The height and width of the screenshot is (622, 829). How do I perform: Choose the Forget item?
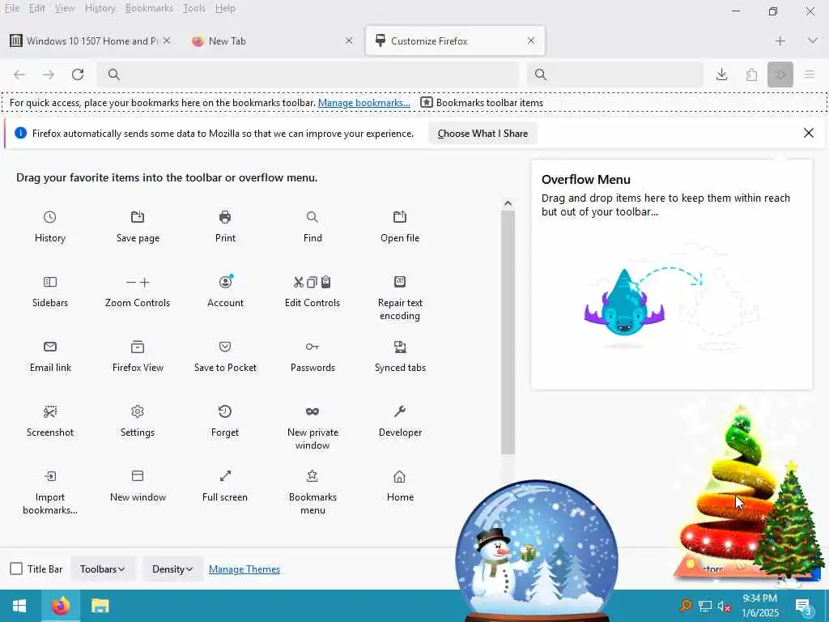pos(225,421)
